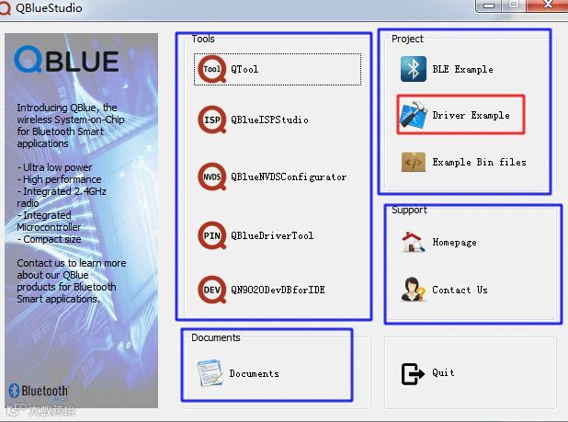Click the NVDS configurator icon

point(211,177)
